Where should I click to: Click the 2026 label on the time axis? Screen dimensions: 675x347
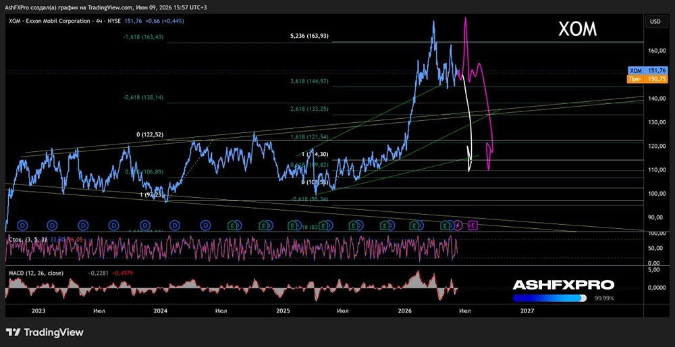405,311
